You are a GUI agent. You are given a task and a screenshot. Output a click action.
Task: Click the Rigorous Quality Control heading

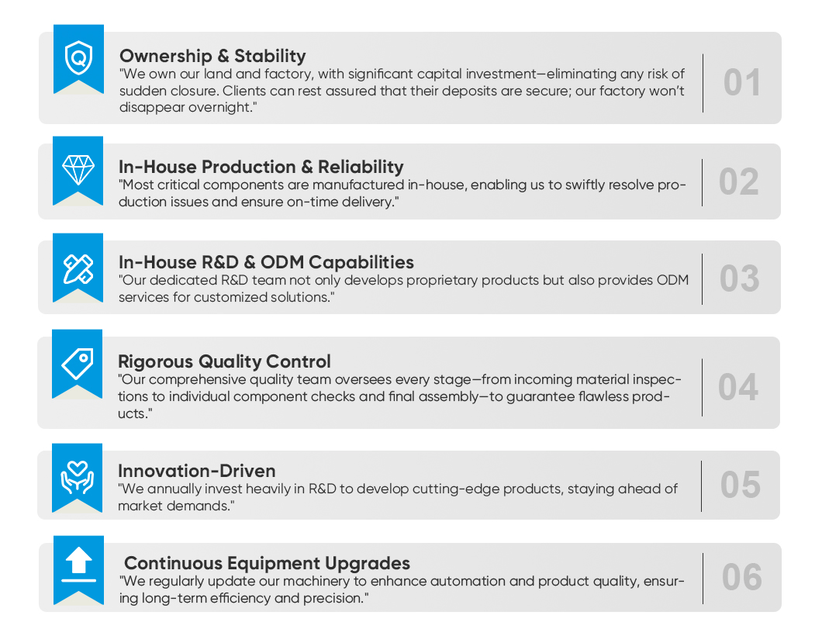pyautogui.click(x=224, y=361)
